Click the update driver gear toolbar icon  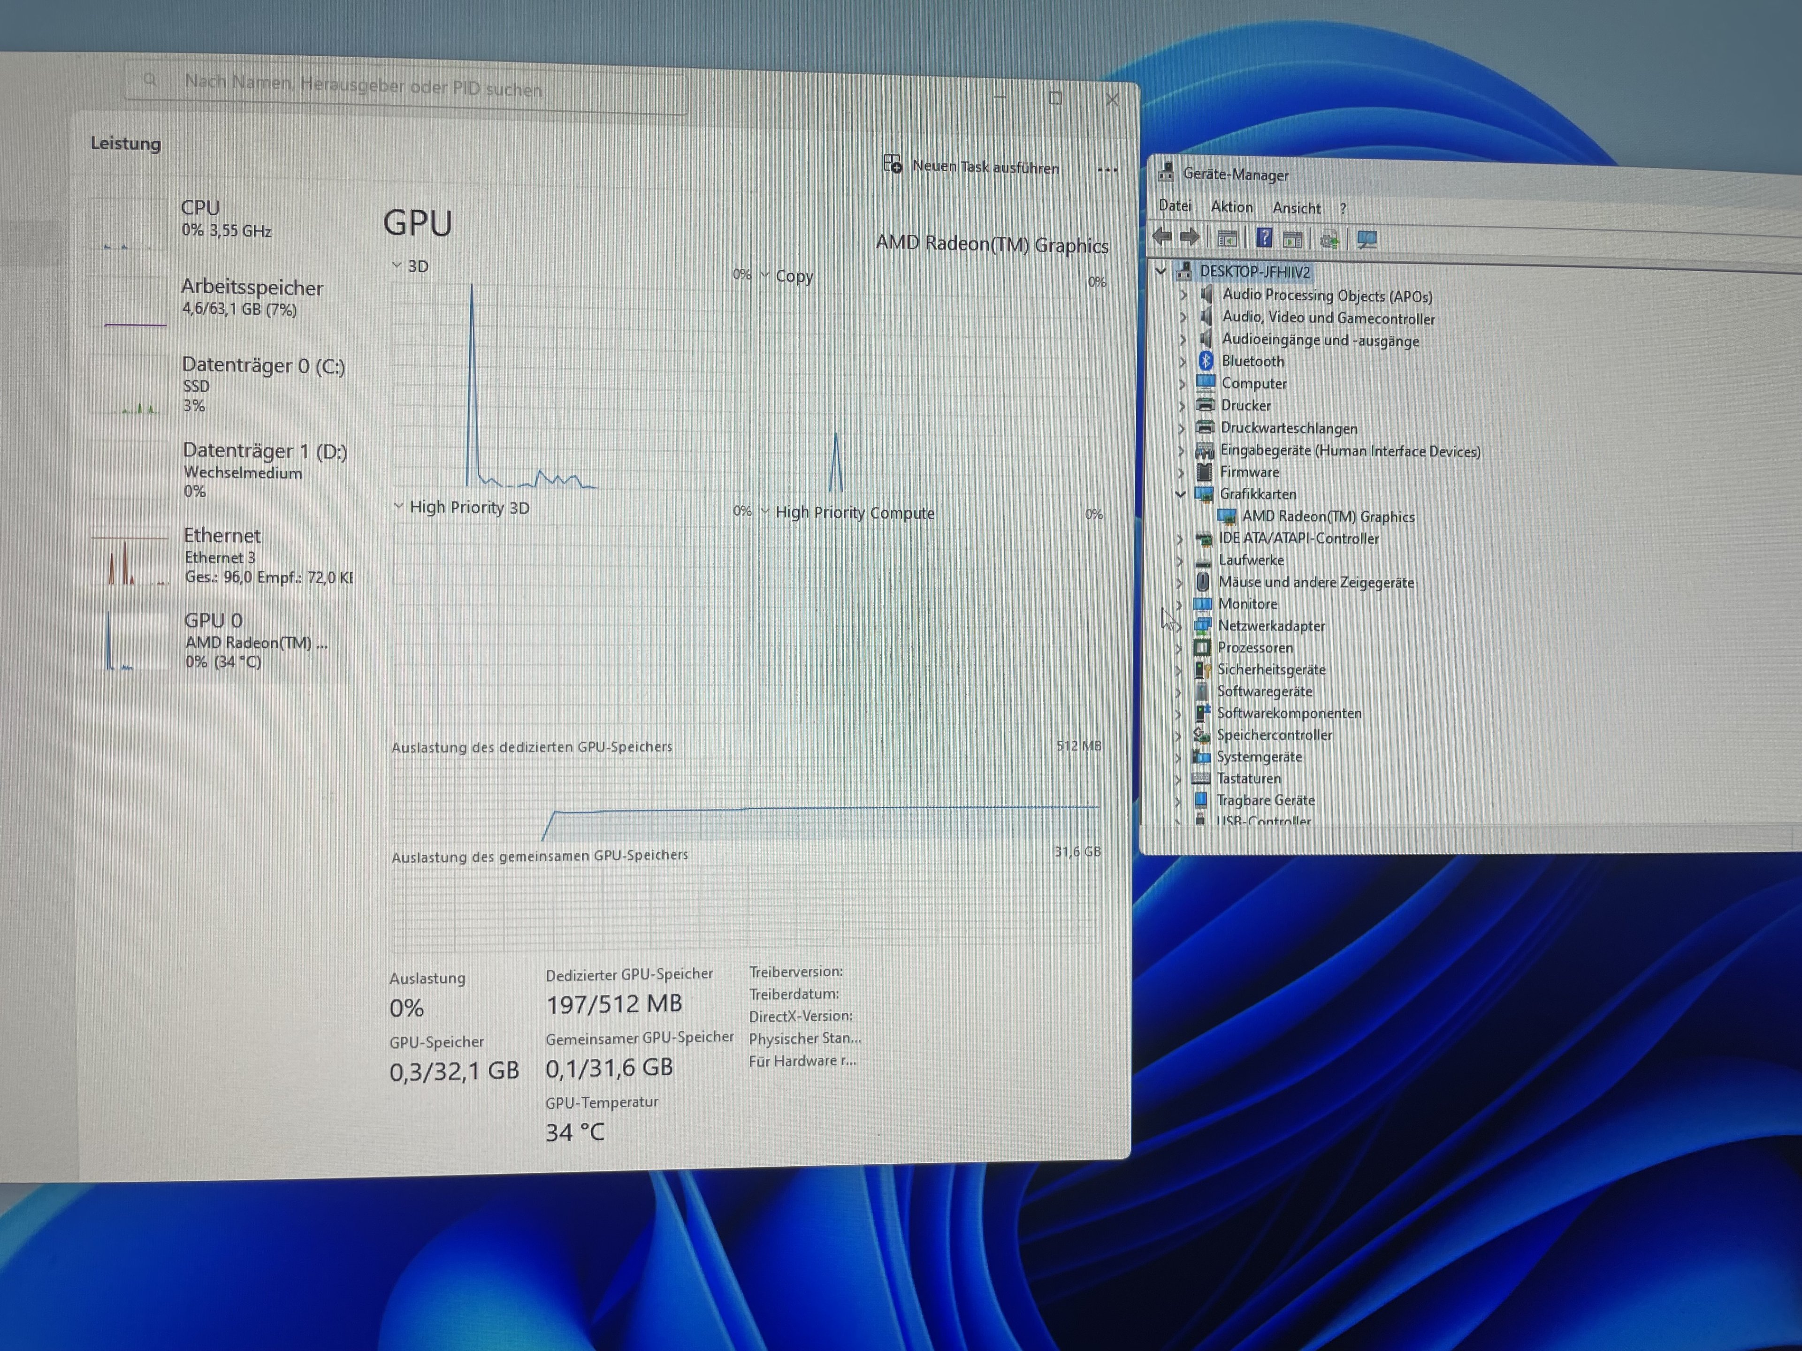[x=1329, y=239]
